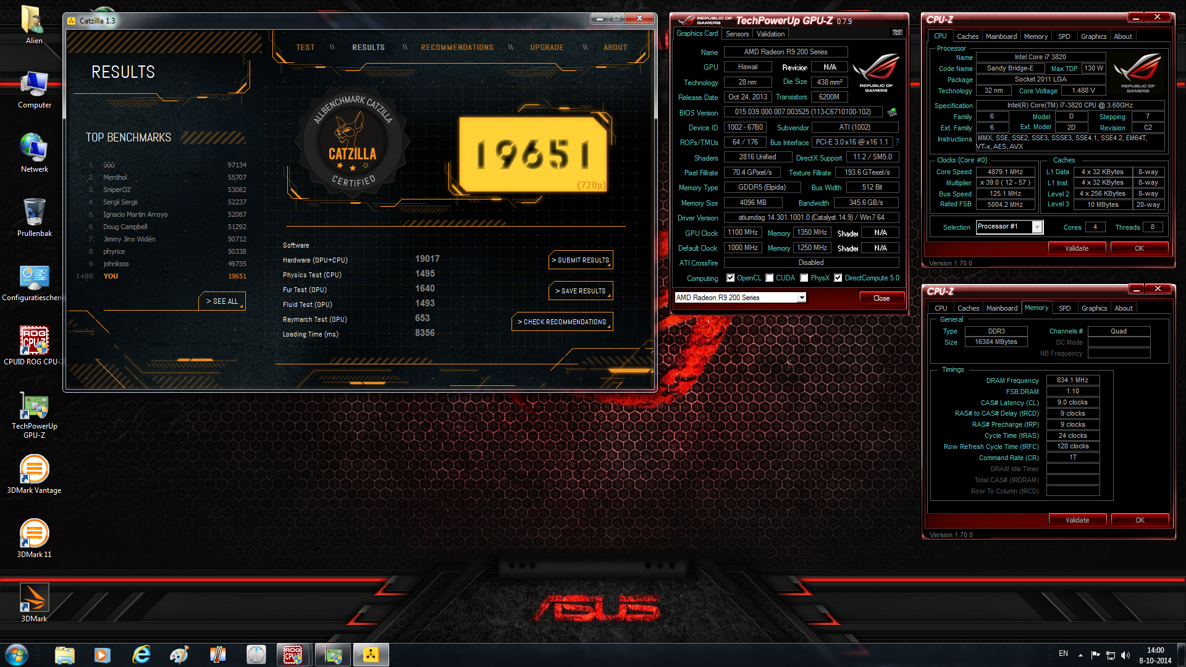Click the Action Center flag tray icon
Screen dimensions: 1186x667
click(1095, 655)
